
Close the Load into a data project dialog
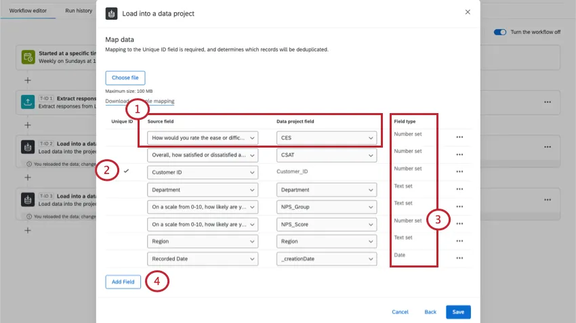coord(467,12)
